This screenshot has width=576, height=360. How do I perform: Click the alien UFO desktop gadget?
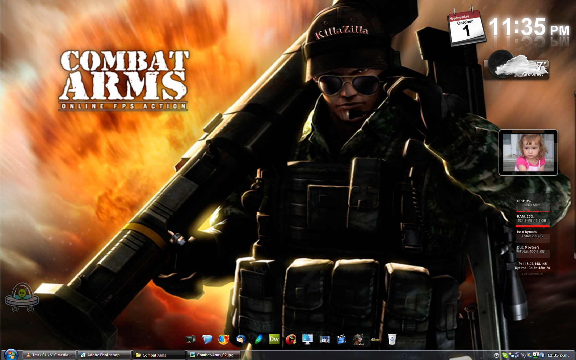pos(22,297)
